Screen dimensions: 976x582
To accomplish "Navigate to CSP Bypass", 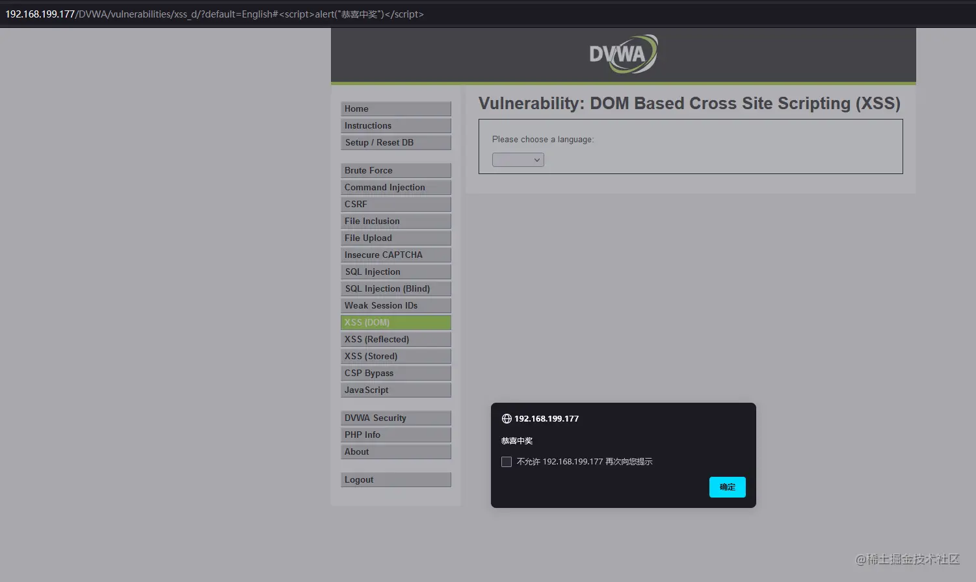I will [x=396, y=373].
